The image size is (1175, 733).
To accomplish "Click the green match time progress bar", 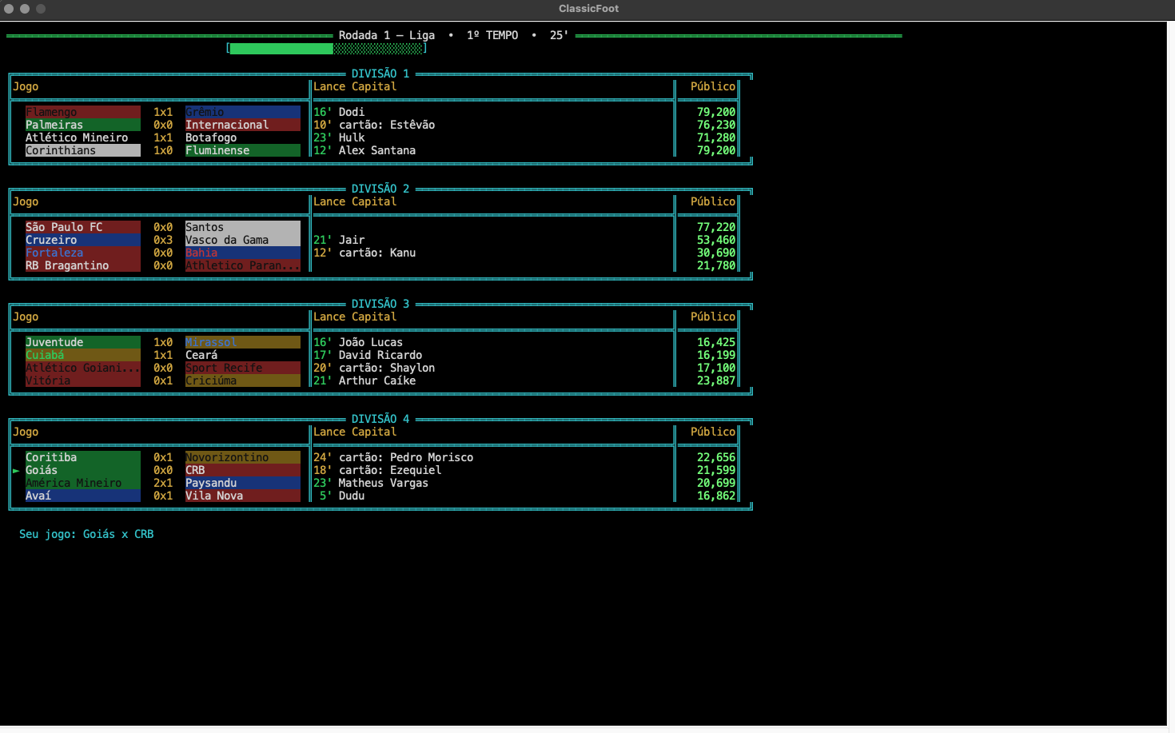I will (326, 49).
